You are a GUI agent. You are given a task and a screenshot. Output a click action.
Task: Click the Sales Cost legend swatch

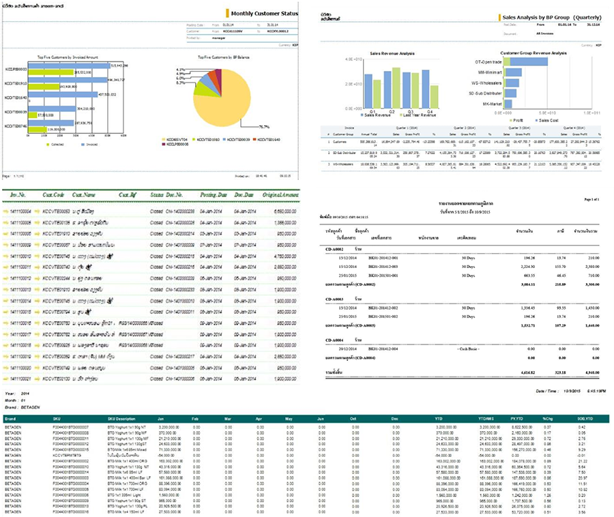tap(536, 120)
